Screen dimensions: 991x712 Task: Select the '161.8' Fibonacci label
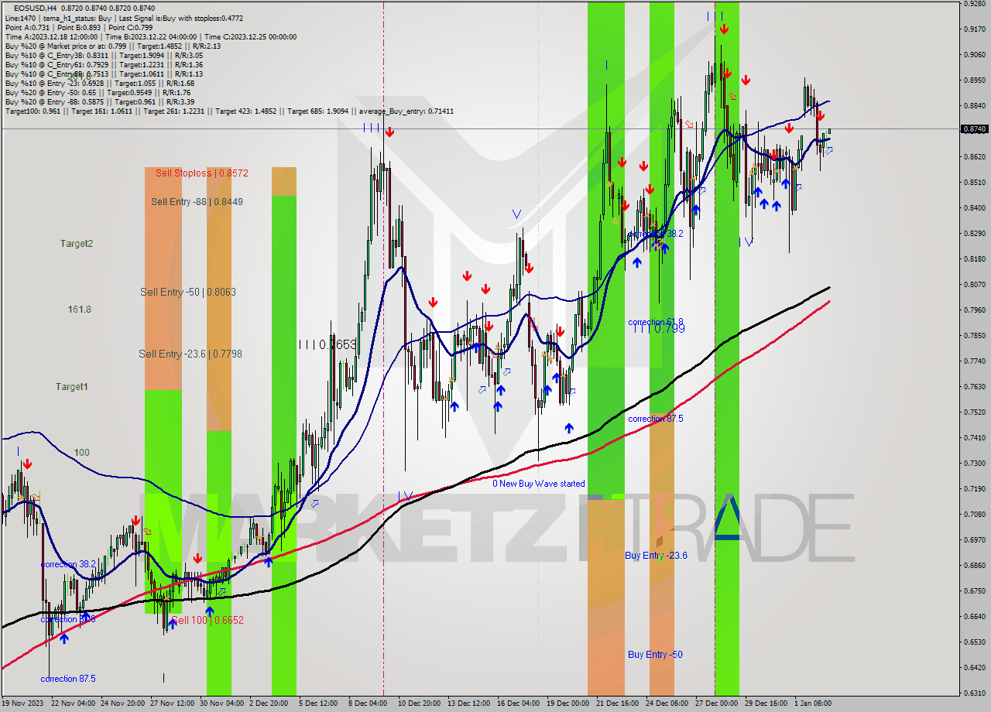coord(80,309)
